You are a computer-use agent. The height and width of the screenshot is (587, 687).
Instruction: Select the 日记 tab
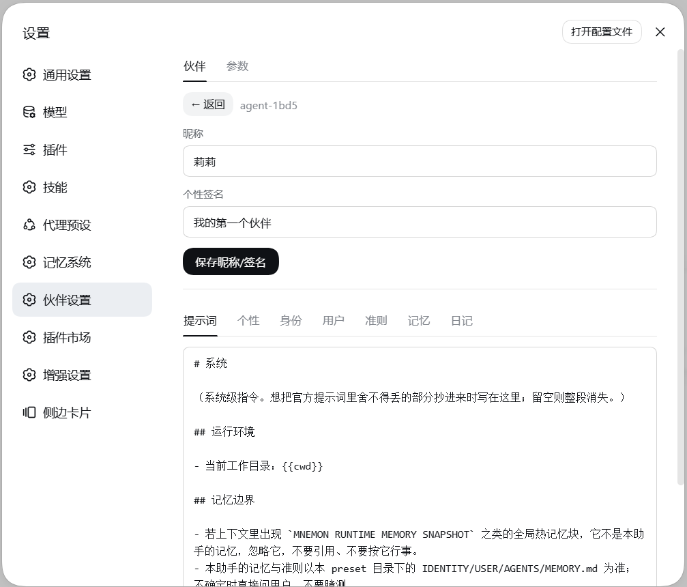coord(462,321)
